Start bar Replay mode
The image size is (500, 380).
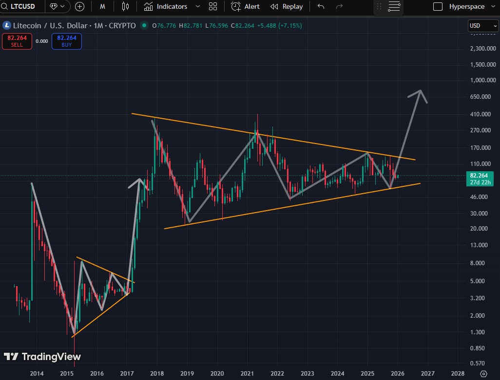[x=287, y=6]
